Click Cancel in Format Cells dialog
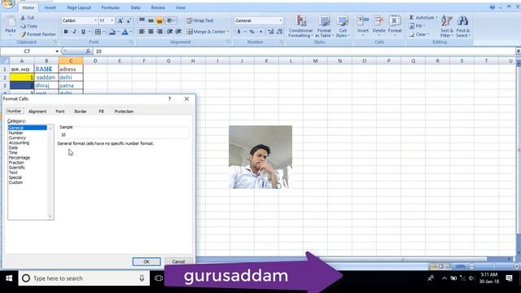521x293 pixels. tap(178, 261)
